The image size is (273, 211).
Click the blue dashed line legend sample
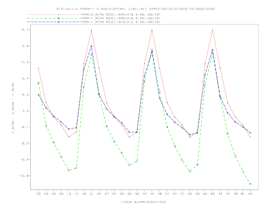53,22
